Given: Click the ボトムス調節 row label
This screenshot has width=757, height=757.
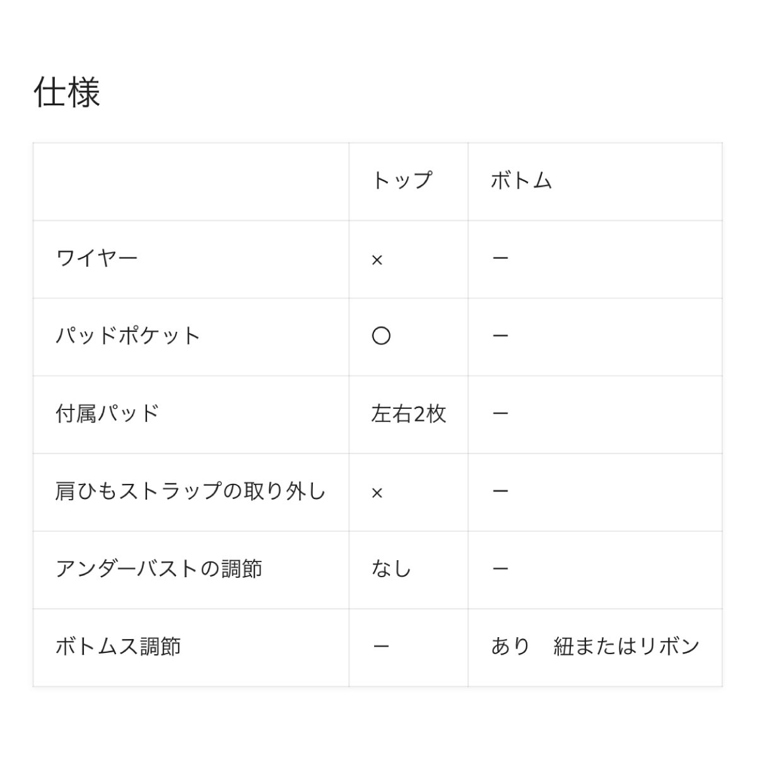Looking at the screenshot, I should (x=118, y=647).
